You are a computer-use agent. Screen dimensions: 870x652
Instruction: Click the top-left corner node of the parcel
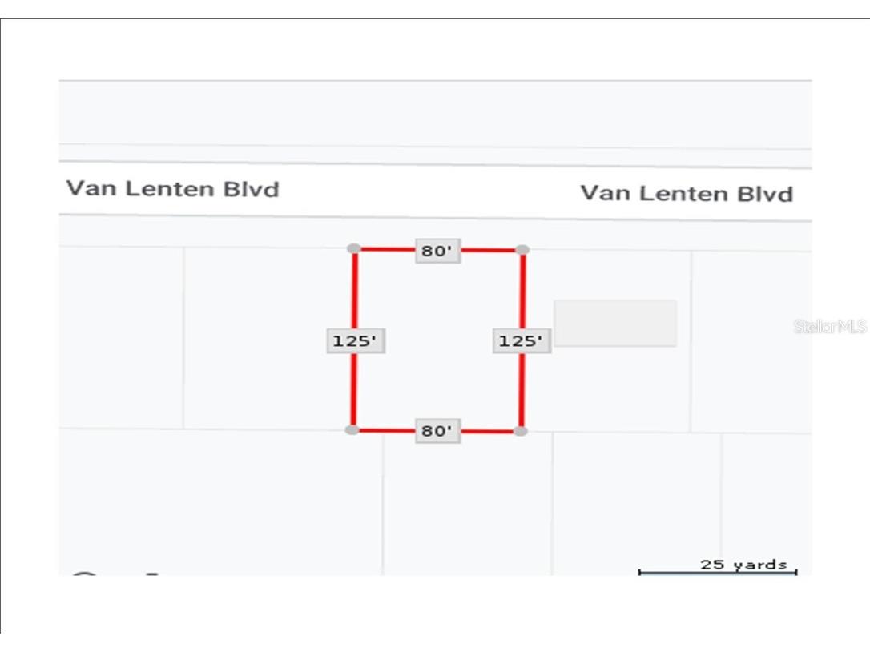[x=354, y=248]
